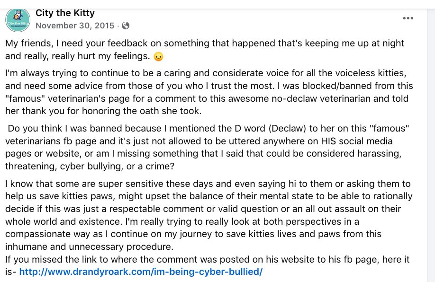Click the paragraph beginning "I'm always trying to continue"
This screenshot has width=435, height=282.
pos(209,92)
